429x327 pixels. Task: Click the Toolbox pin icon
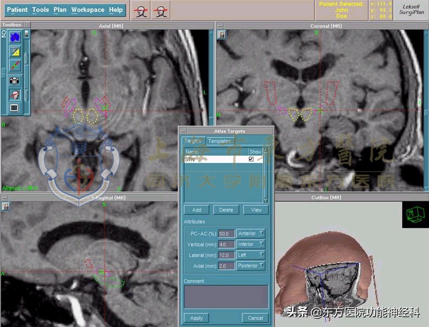tap(4, 34)
